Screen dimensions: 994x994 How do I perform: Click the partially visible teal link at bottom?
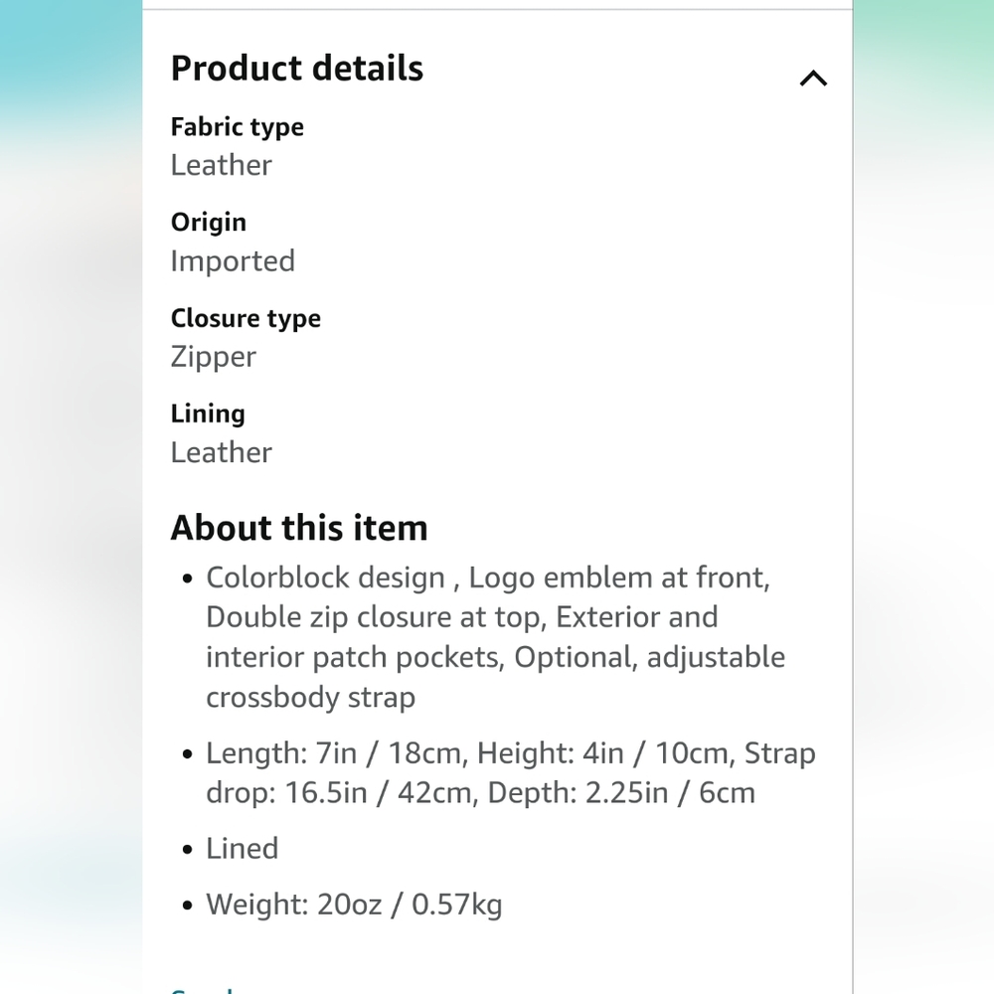pyautogui.click(x=202, y=990)
